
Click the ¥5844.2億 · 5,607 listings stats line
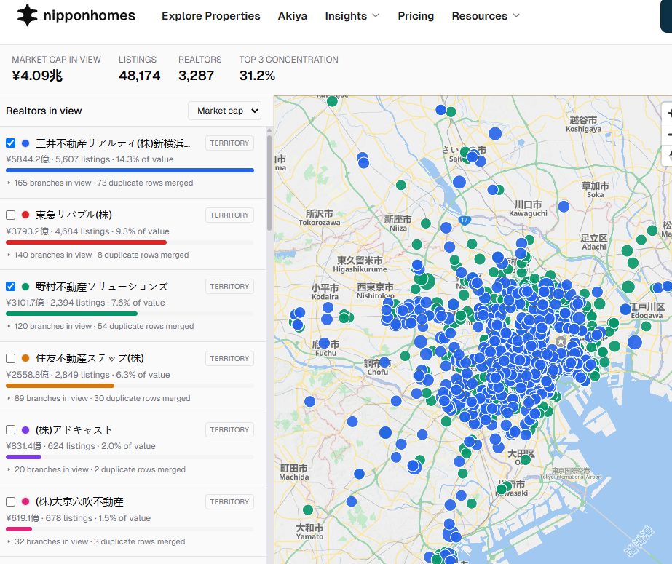tap(90, 159)
